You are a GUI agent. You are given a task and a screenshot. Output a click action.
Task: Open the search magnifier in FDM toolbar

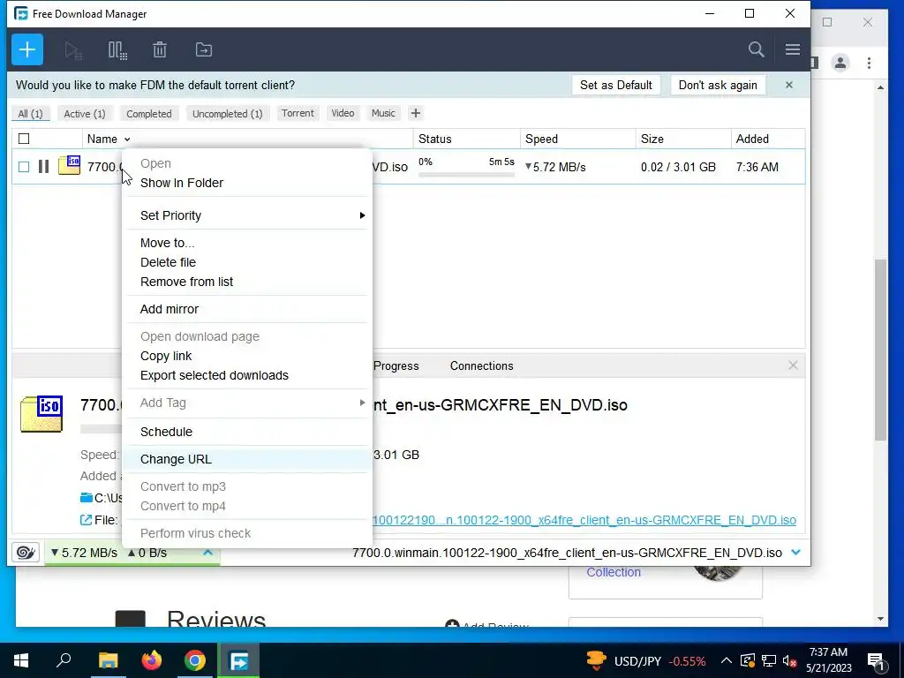[x=756, y=49]
